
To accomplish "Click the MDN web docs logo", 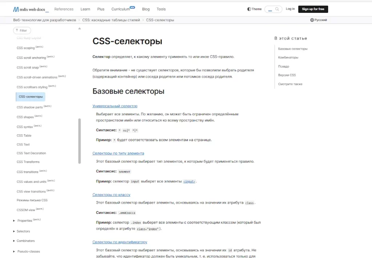I will [x=31, y=9].
